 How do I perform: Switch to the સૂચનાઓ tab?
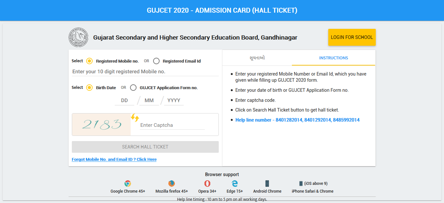click(x=257, y=58)
